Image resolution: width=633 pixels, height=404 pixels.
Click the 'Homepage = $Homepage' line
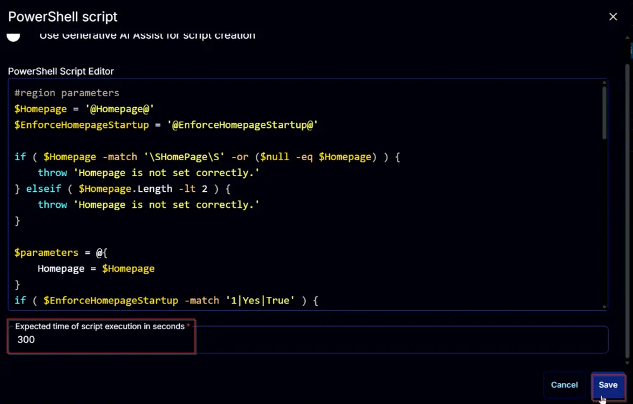96,268
